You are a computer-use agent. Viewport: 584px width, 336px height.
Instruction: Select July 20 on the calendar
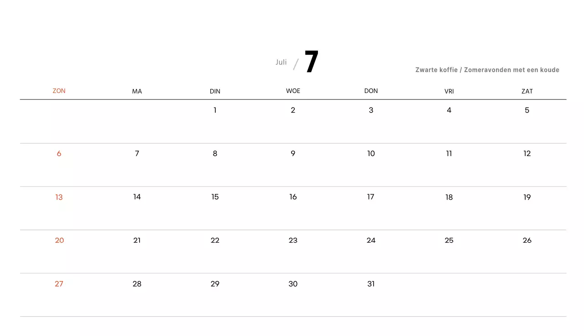click(59, 241)
